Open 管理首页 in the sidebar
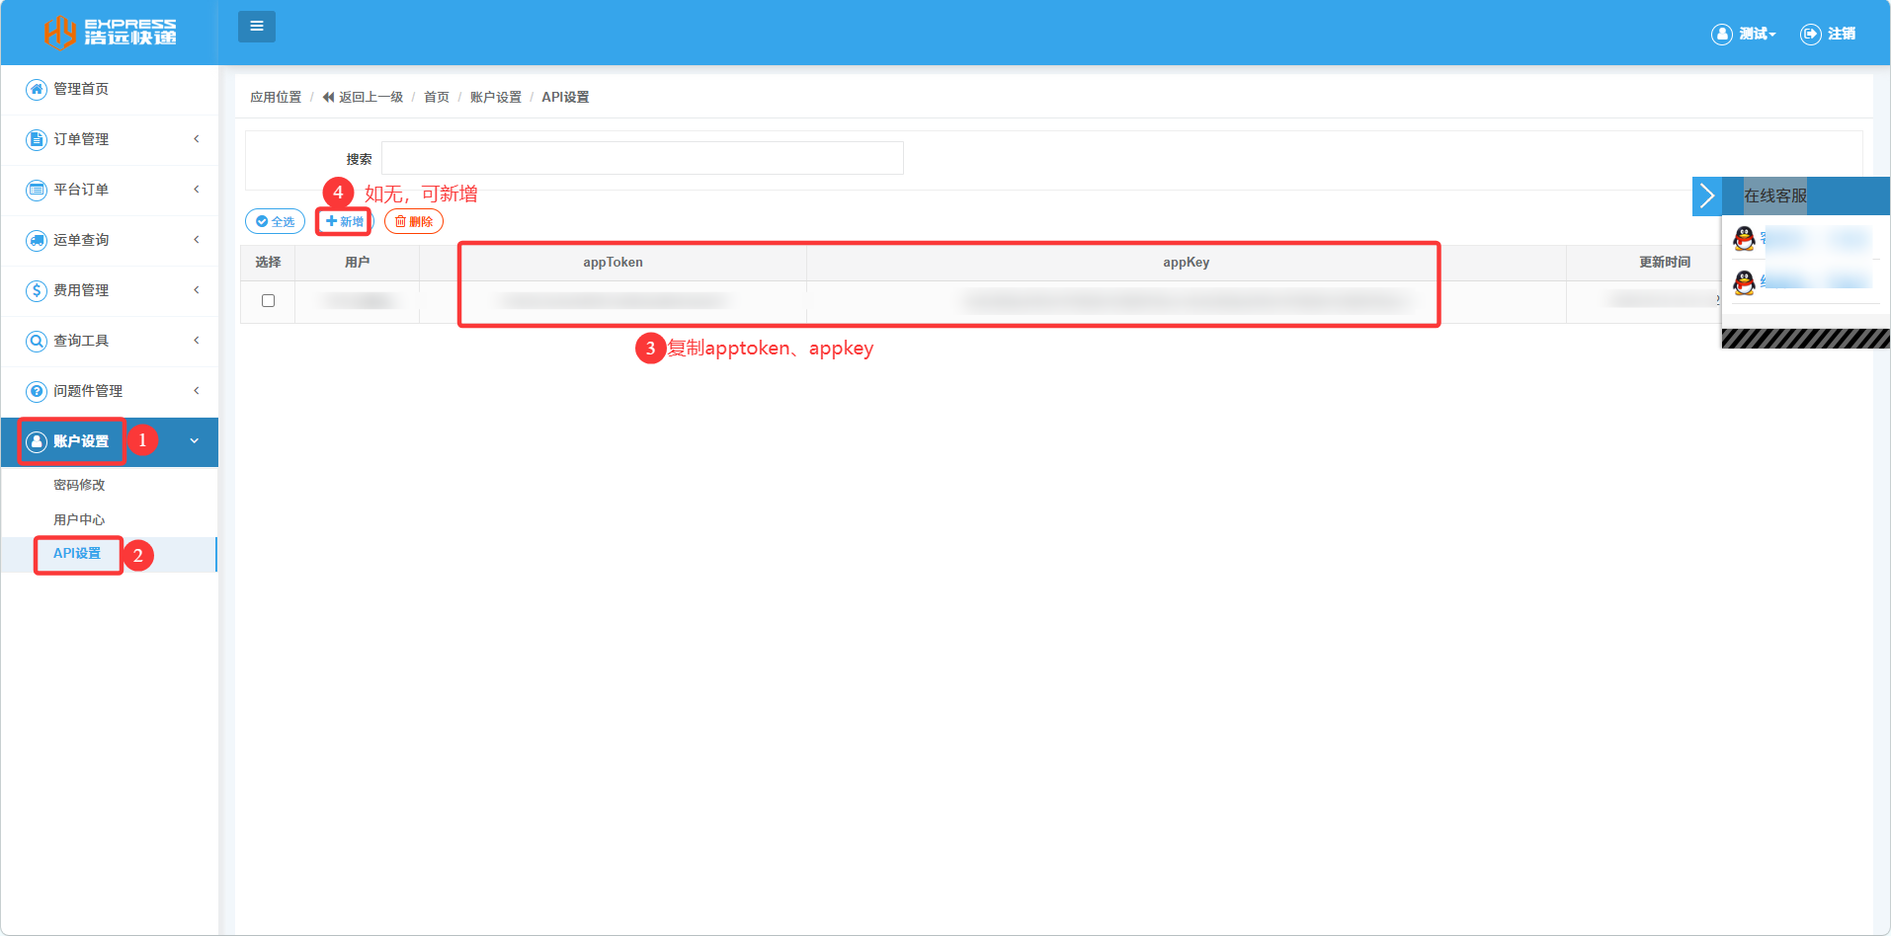 click(x=81, y=89)
